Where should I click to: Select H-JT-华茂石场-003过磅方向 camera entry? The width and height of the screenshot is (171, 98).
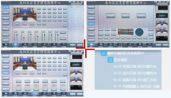[x=135, y=66]
